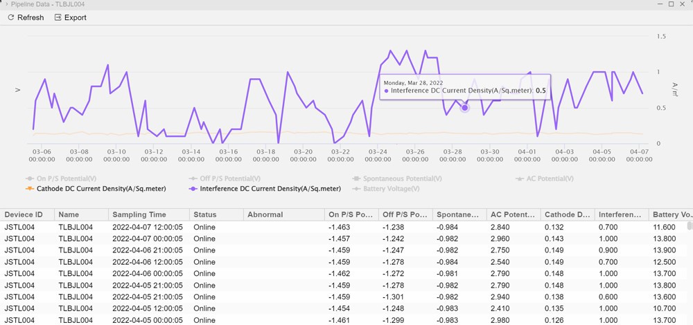
Task: Minimize the Pipeline Data window
Action: pos(658,4)
